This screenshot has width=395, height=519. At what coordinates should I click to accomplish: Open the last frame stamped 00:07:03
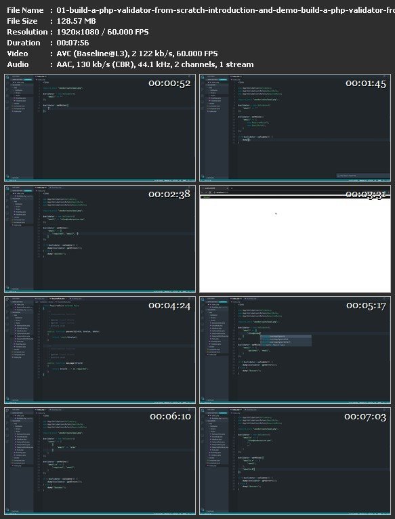point(295,461)
